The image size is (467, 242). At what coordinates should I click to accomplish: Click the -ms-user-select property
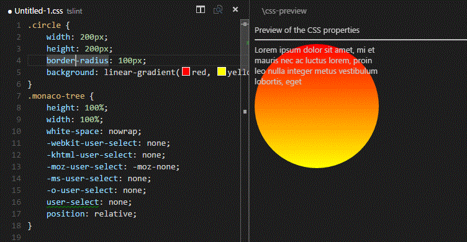82,179
